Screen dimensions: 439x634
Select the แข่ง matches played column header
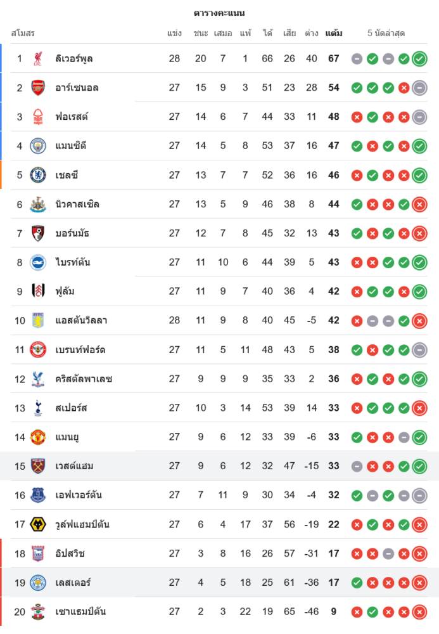pos(174,33)
